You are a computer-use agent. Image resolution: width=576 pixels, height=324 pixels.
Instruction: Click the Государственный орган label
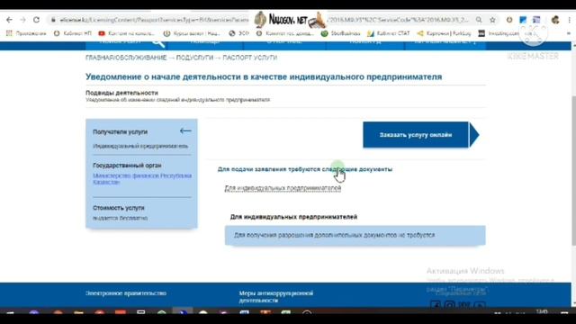pos(127,166)
